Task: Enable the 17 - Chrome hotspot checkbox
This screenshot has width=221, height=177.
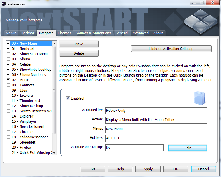Action: (x=8, y=132)
